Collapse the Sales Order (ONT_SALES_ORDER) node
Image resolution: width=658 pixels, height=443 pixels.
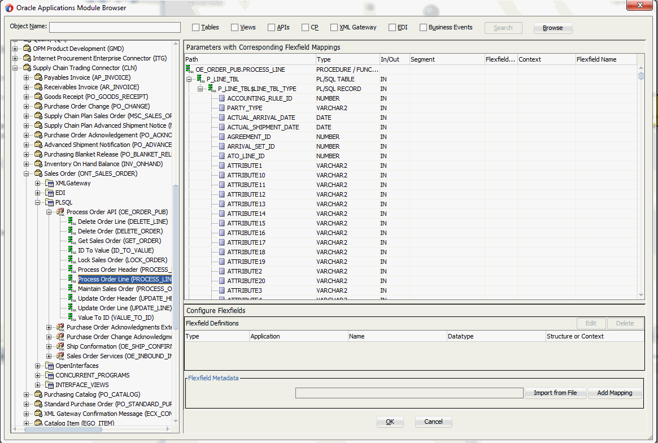point(27,174)
